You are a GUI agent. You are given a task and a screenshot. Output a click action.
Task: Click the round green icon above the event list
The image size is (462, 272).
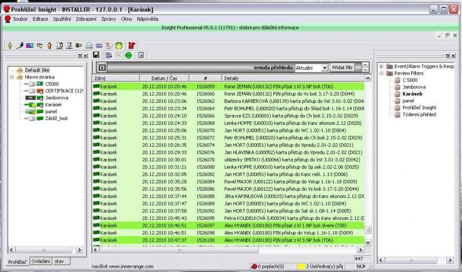tap(128, 55)
